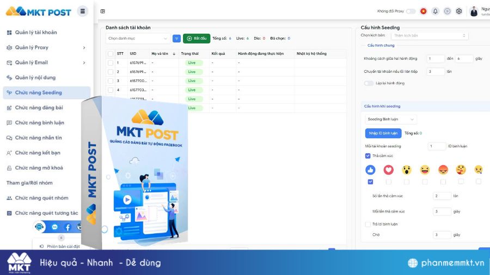
Task: Select the Haha reaction emoji
Action: 425,170
